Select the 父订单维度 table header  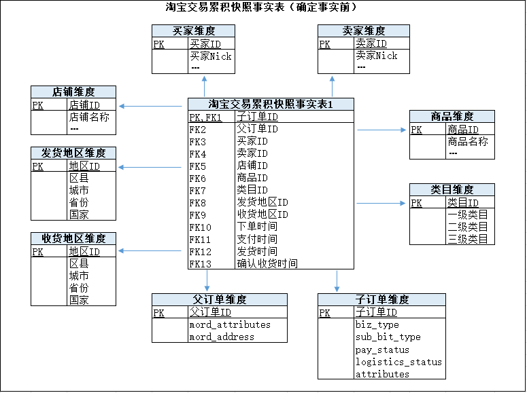220,300
